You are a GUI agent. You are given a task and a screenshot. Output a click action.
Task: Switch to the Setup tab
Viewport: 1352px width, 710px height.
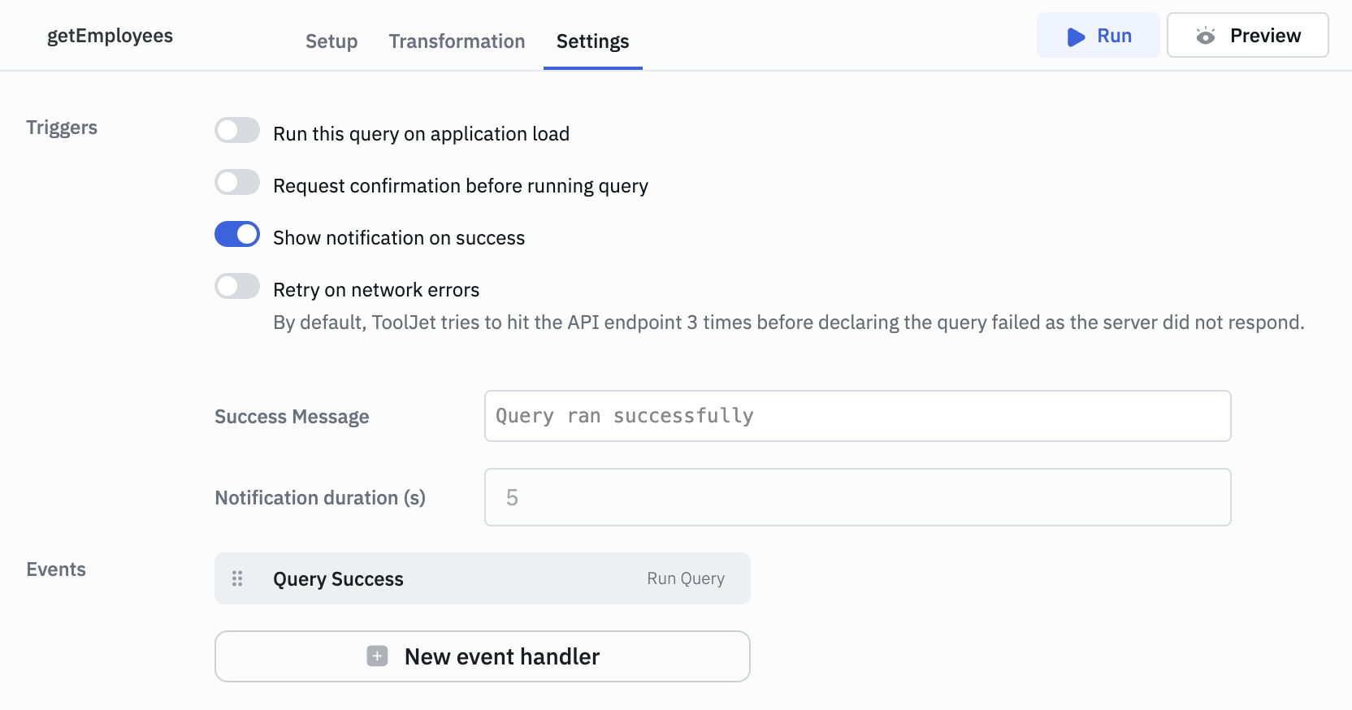pos(331,41)
